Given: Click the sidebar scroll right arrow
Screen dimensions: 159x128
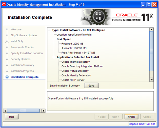Looking at the screenshot, I should tap(44, 111).
